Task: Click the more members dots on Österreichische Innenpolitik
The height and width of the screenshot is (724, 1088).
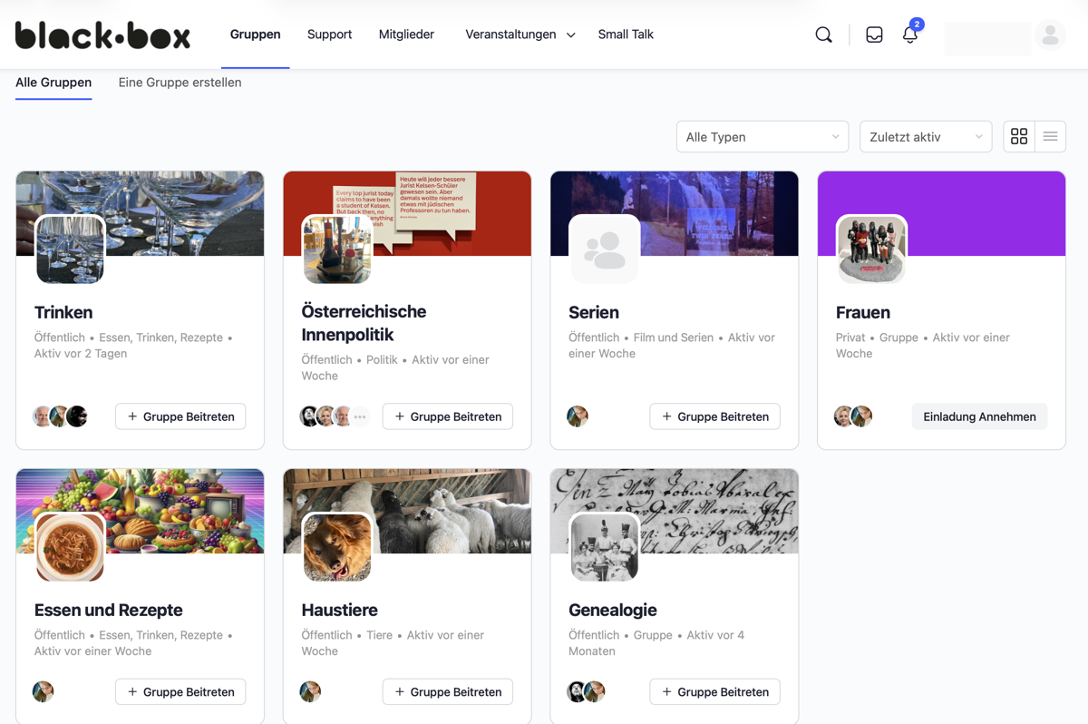Action: [x=361, y=416]
